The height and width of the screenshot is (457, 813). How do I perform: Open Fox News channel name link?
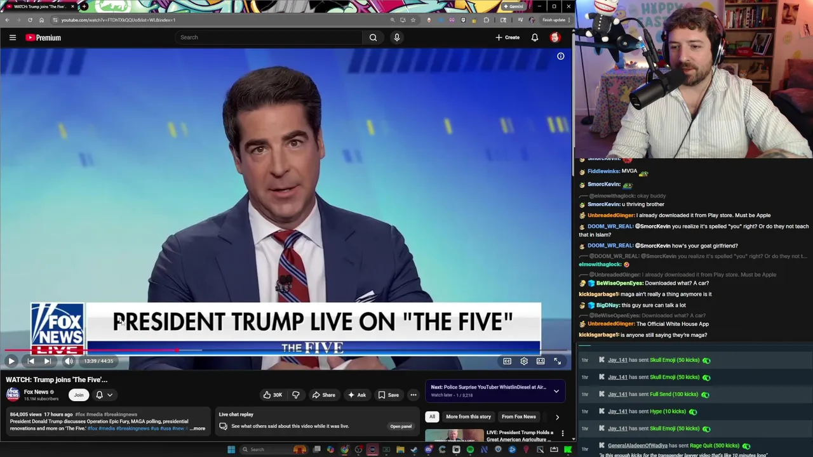(36, 392)
